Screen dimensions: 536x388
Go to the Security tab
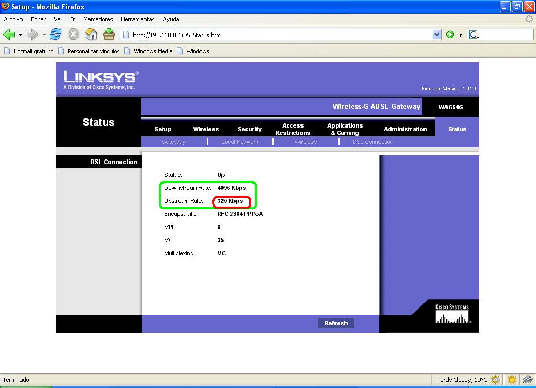point(250,129)
